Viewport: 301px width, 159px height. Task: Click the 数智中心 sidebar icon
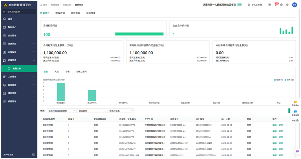[x=5, y=27]
